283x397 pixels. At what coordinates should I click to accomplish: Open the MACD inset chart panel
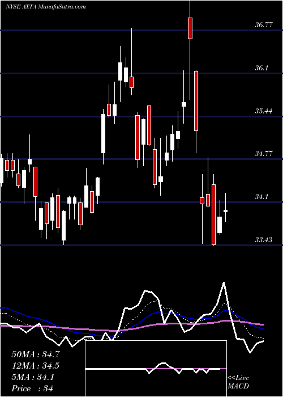click(x=156, y=369)
